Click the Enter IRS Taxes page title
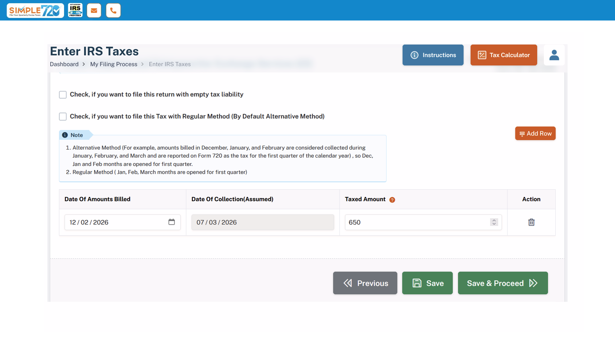 coord(94,51)
